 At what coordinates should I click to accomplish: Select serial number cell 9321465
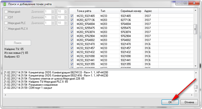(x=126, y=16)
